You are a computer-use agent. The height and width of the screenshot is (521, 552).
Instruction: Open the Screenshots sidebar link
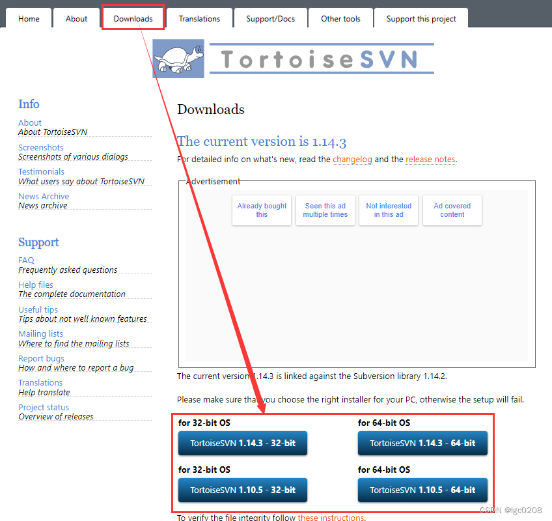pyautogui.click(x=41, y=147)
